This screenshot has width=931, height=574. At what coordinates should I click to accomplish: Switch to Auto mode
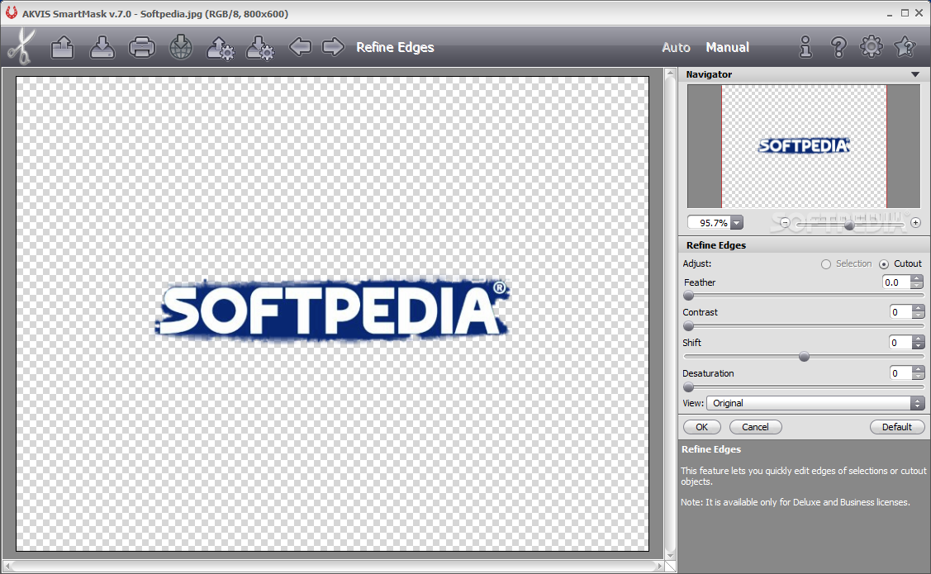677,47
